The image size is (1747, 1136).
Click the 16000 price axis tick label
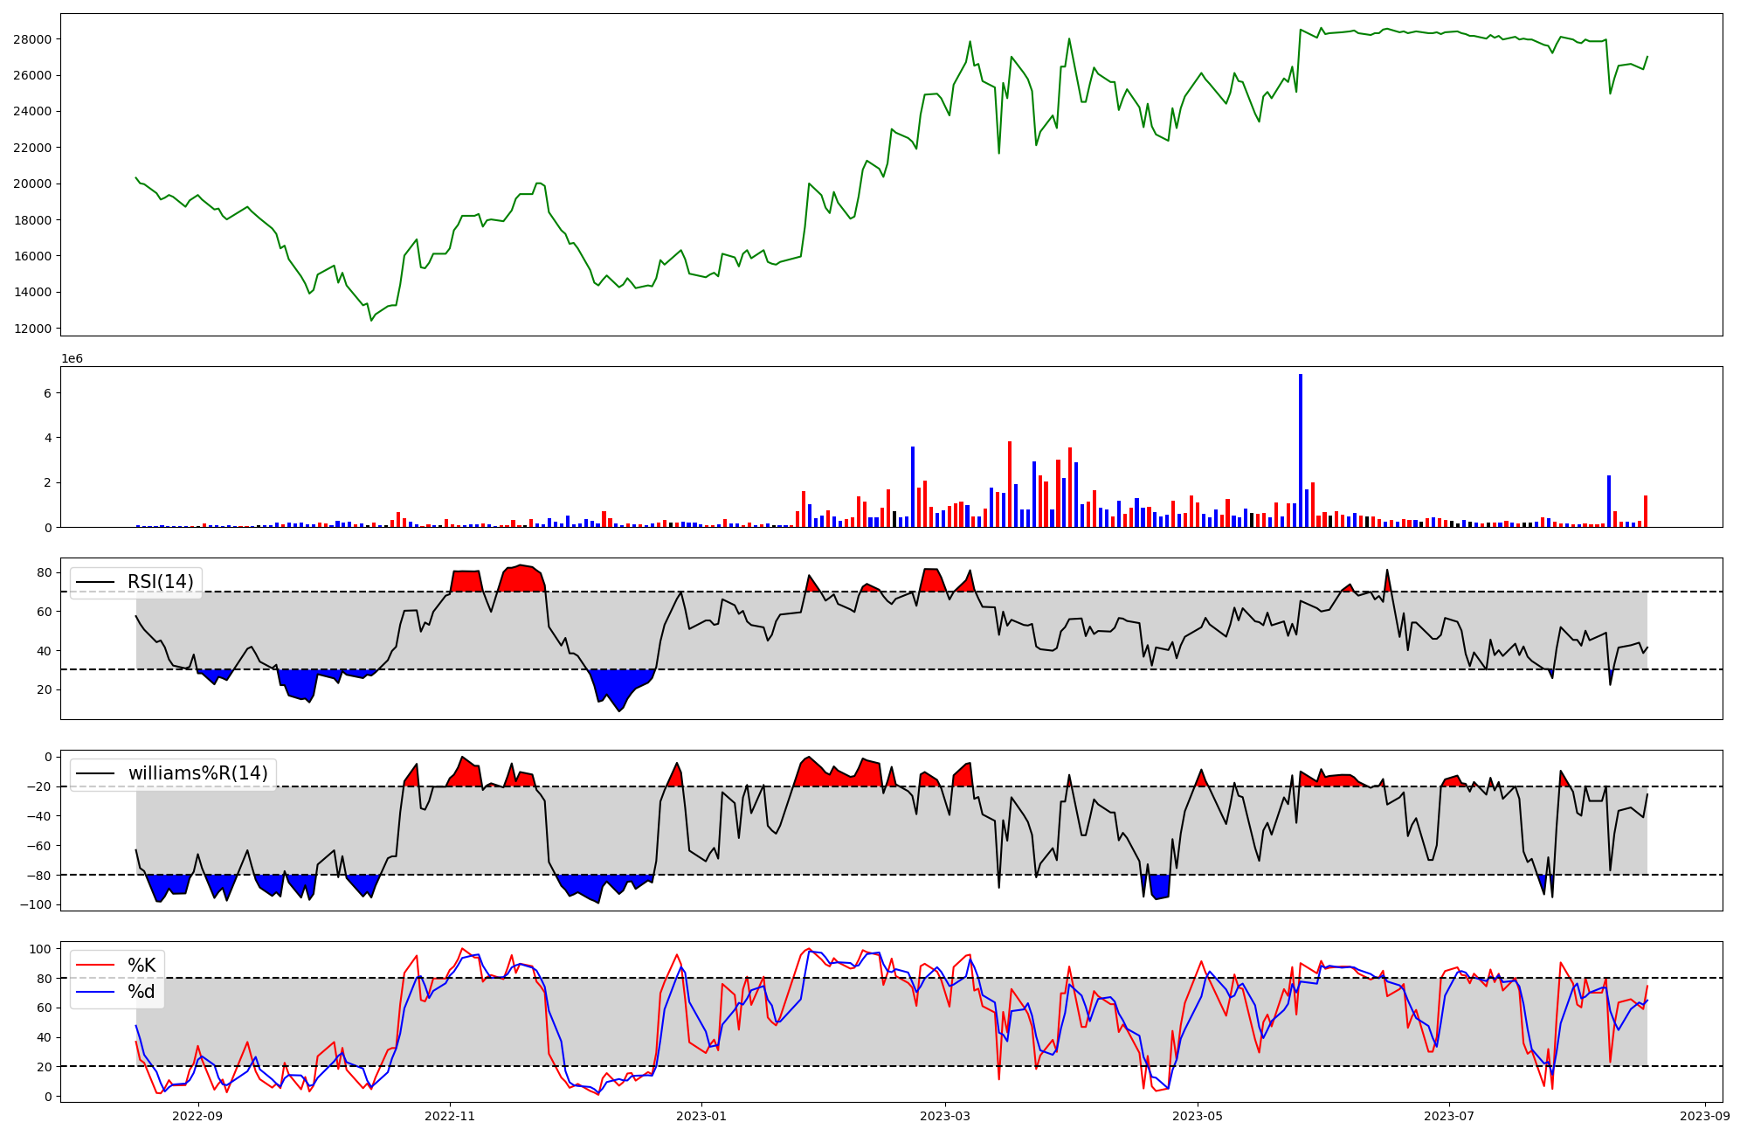coord(31,256)
